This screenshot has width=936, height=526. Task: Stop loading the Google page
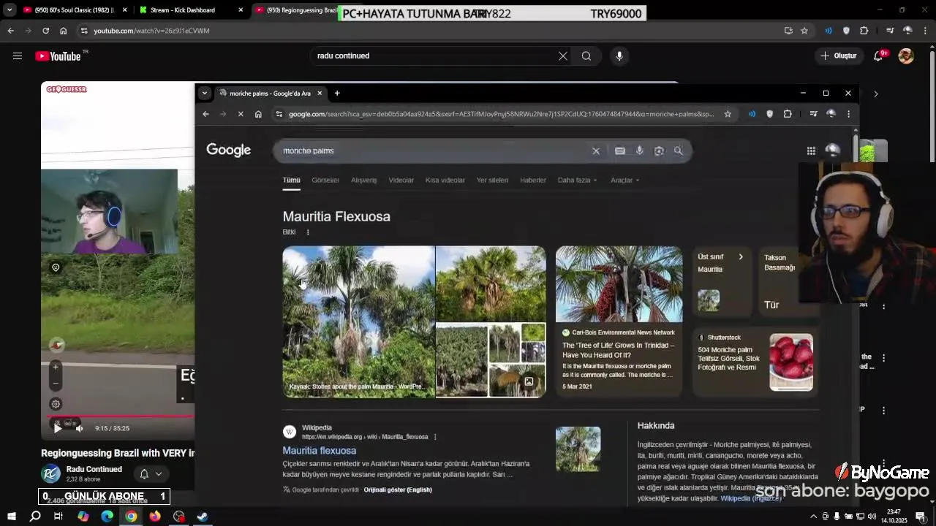pos(241,114)
